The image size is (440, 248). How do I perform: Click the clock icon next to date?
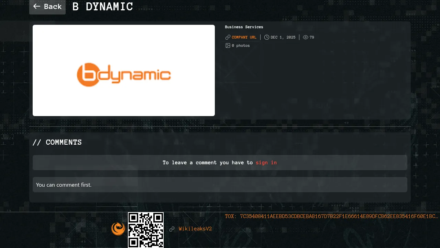[x=267, y=37]
